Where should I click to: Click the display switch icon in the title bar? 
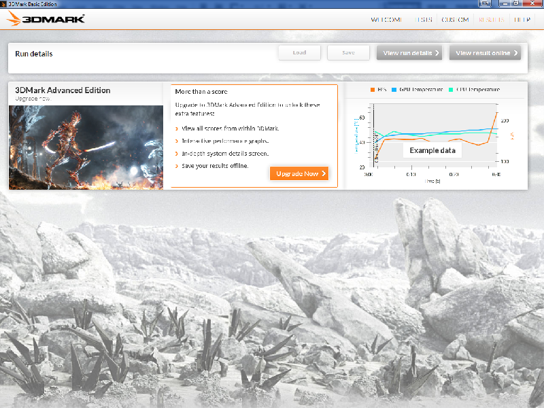485,3
